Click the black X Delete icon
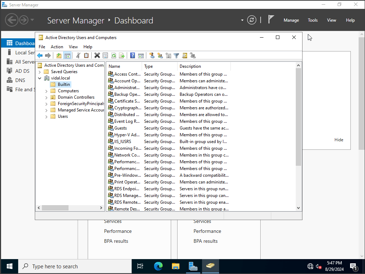365x274 pixels. point(97,56)
